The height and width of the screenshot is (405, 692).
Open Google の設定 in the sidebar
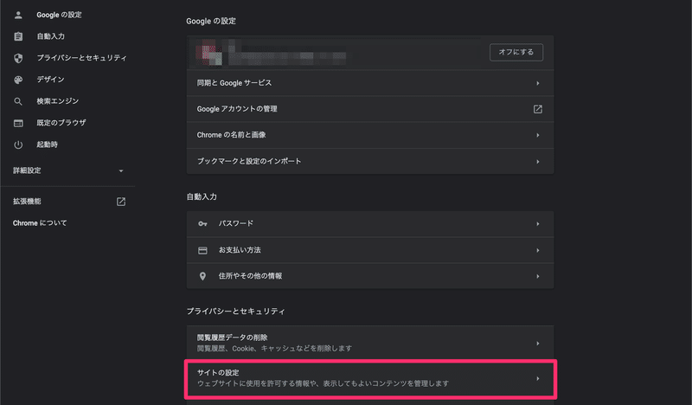59,15
